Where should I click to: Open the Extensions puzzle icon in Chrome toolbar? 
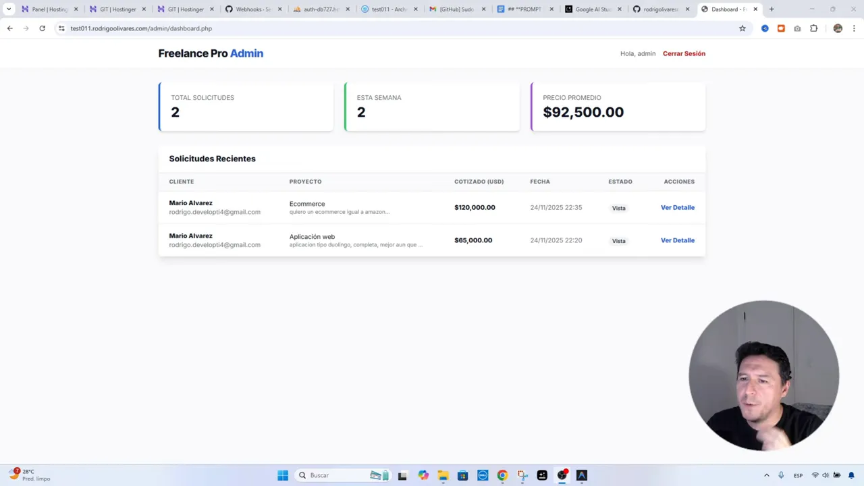point(813,28)
